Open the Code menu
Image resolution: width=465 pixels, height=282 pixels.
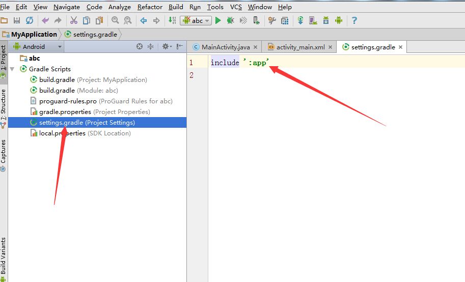point(94,7)
